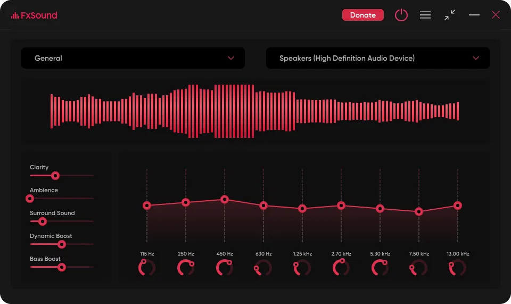The width and height of the screenshot is (511, 304).
Task: Click the 7.50 kHz frequency knob
Action: [x=419, y=267]
